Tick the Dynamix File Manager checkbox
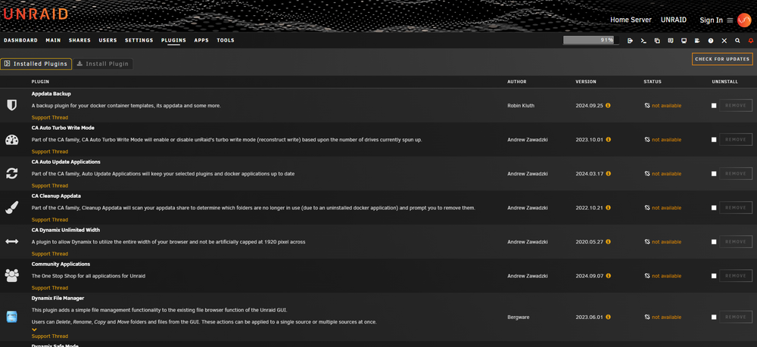The width and height of the screenshot is (757, 347). [714, 317]
